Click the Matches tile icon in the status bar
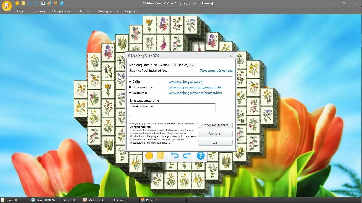This screenshot has height=203, width=362. tap(85, 200)
